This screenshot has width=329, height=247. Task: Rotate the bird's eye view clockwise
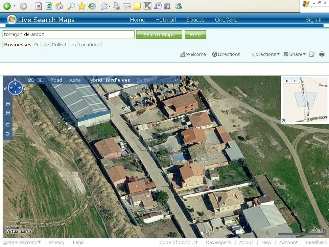pos(8,124)
